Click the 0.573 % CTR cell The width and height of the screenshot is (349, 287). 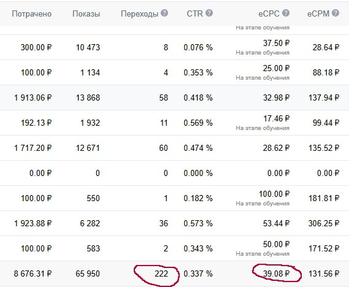[198, 223]
